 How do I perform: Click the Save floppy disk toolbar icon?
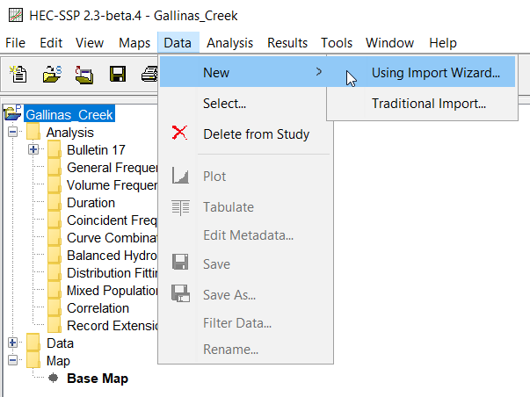click(x=118, y=75)
